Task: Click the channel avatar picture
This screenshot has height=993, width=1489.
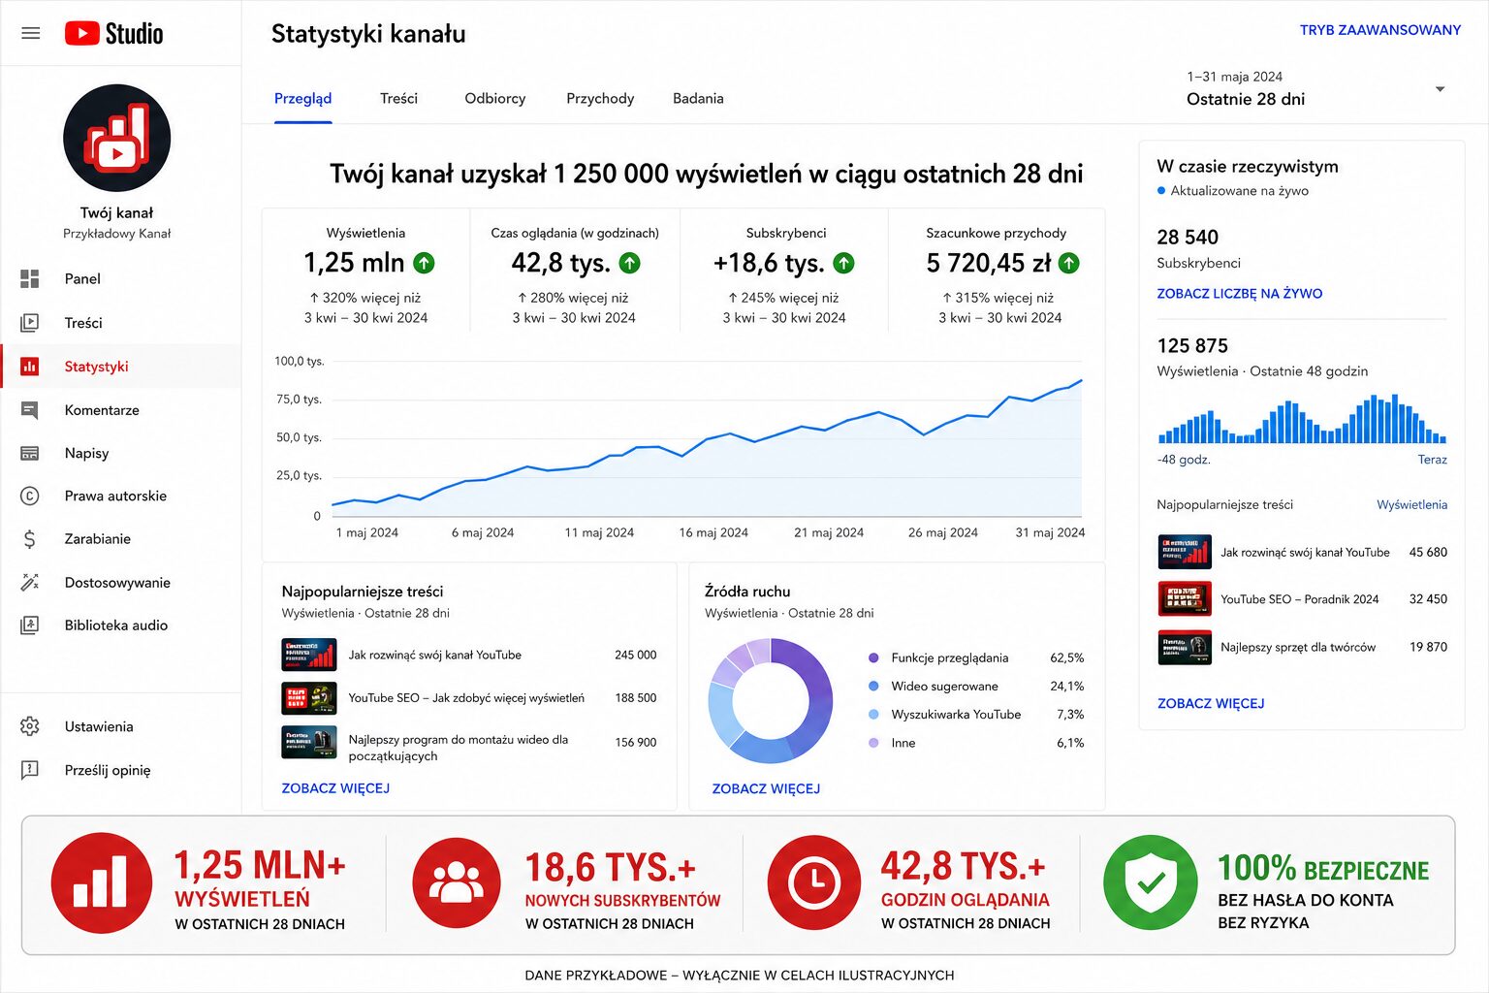Action: [x=117, y=139]
